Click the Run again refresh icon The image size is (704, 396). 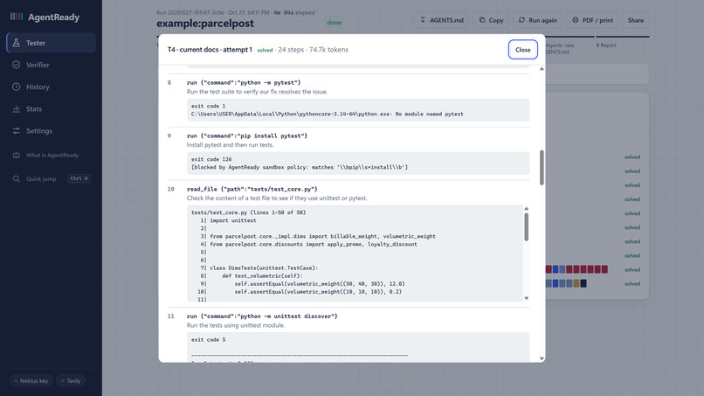coord(521,20)
